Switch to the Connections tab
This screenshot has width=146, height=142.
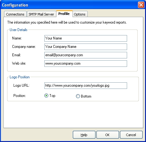[x=15, y=14]
